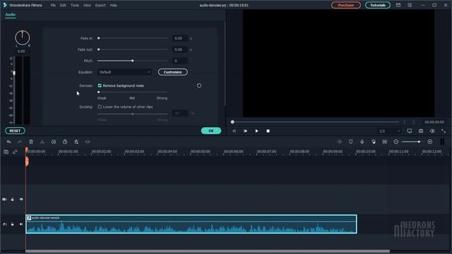Click the RESET button
This screenshot has height=254, width=452.
(15, 131)
